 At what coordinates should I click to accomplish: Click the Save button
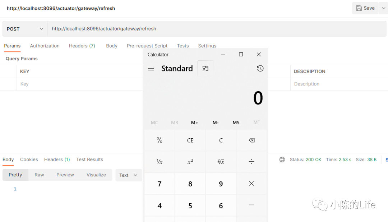(365, 8)
